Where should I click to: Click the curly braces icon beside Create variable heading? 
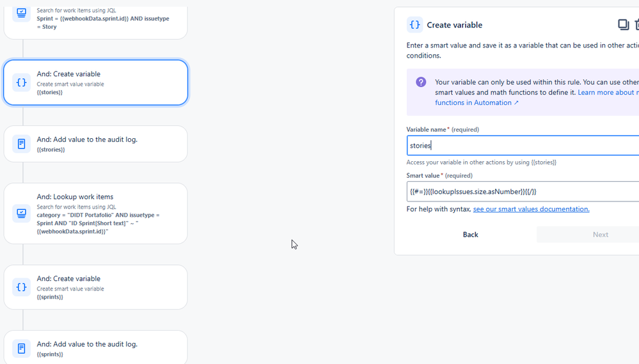pos(414,25)
